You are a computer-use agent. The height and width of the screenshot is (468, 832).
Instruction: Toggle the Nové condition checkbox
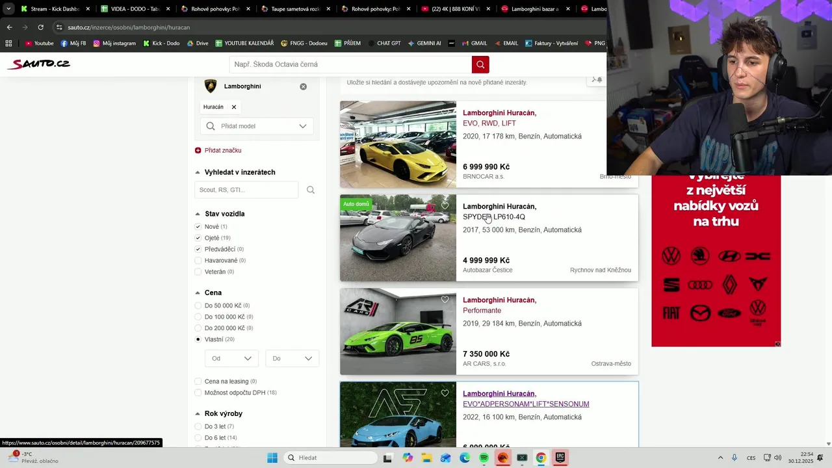click(x=198, y=227)
